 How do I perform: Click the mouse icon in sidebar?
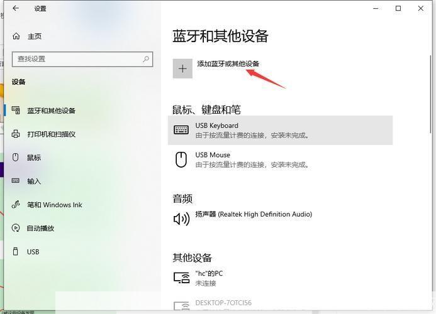[16, 157]
